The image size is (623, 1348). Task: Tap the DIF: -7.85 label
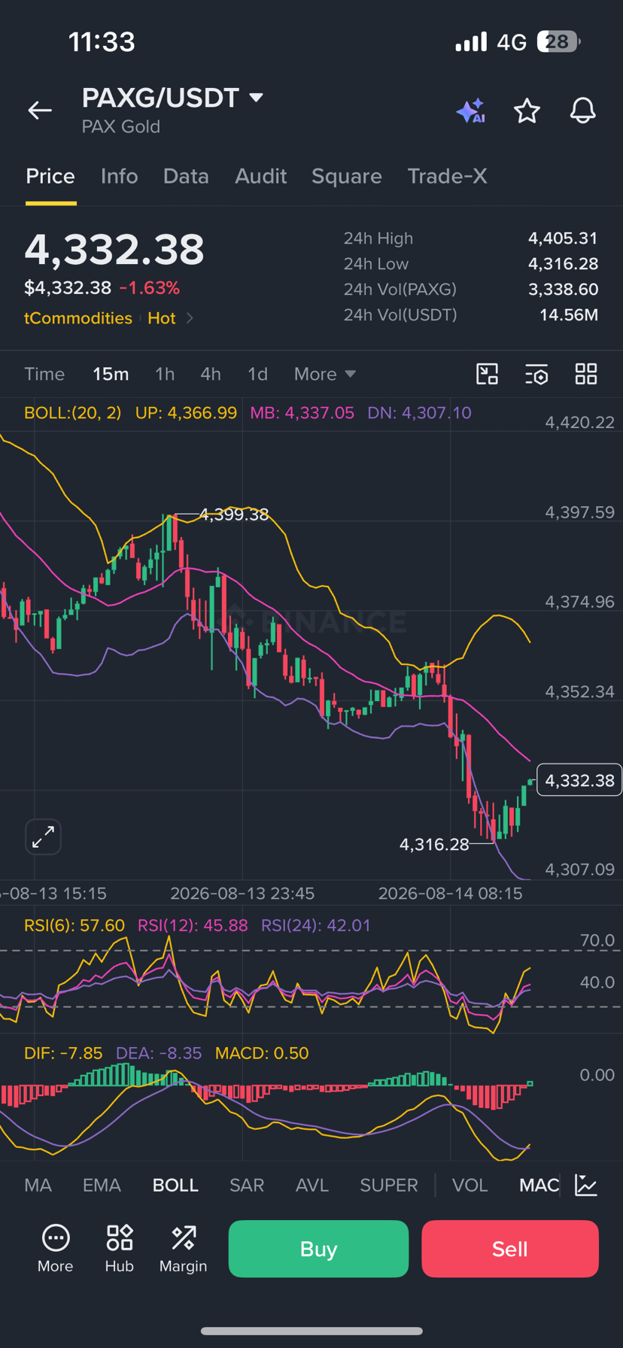(63, 1053)
